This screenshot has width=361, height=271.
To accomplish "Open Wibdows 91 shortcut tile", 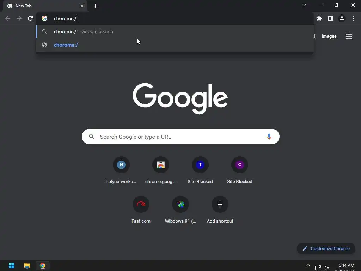I will [180, 210].
